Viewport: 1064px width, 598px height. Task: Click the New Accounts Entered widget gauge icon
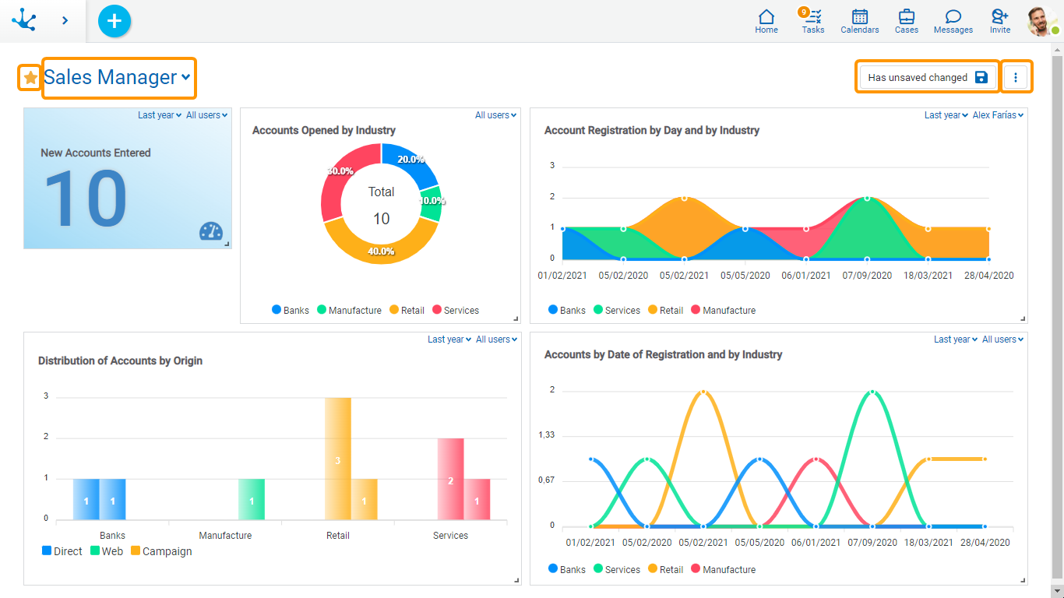(210, 231)
